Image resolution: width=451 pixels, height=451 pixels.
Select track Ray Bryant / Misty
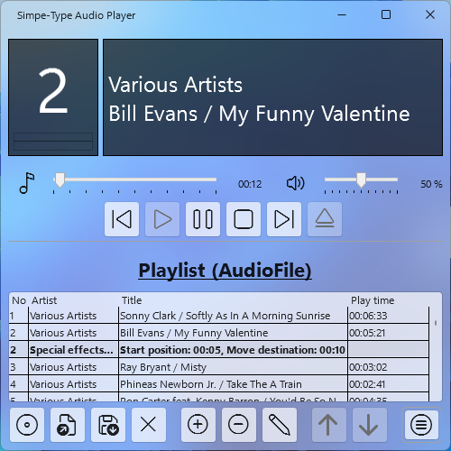(x=219, y=367)
